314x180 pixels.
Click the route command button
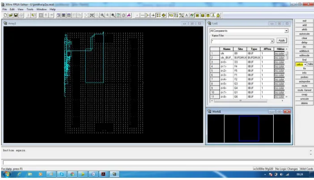[305, 86]
